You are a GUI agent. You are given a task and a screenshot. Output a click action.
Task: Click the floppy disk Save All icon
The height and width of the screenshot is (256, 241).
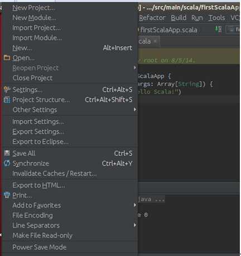pyautogui.click(x=7, y=153)
